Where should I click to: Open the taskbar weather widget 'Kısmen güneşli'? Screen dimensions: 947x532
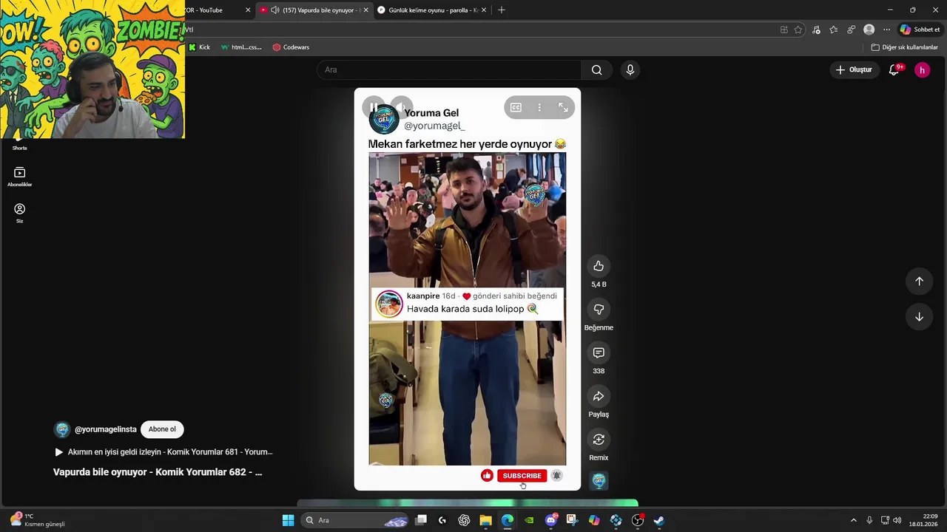tap(38, 520)
